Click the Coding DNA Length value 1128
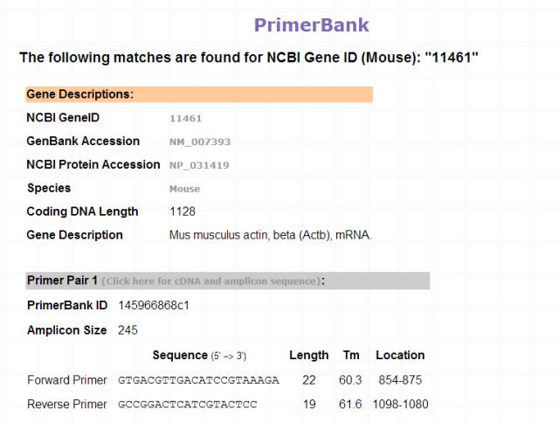 183,211
